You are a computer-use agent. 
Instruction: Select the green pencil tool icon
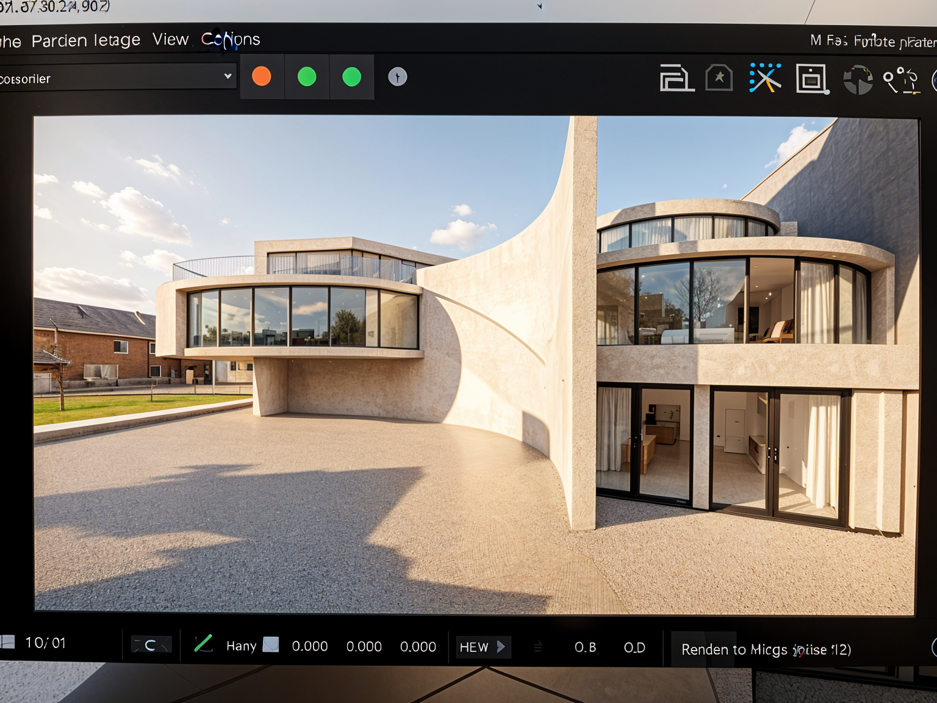[x=203, y=644]
